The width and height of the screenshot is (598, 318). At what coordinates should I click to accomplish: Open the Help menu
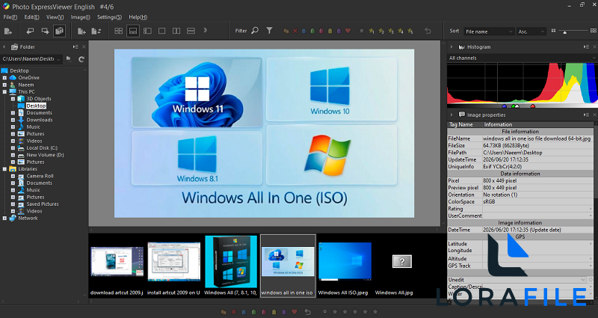coord(138,17)
